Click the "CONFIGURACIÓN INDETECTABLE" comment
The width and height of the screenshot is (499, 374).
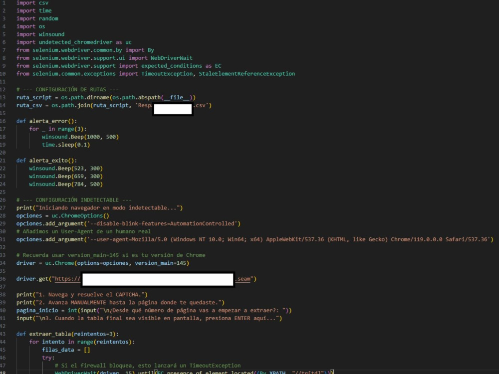tap(74, 200)
